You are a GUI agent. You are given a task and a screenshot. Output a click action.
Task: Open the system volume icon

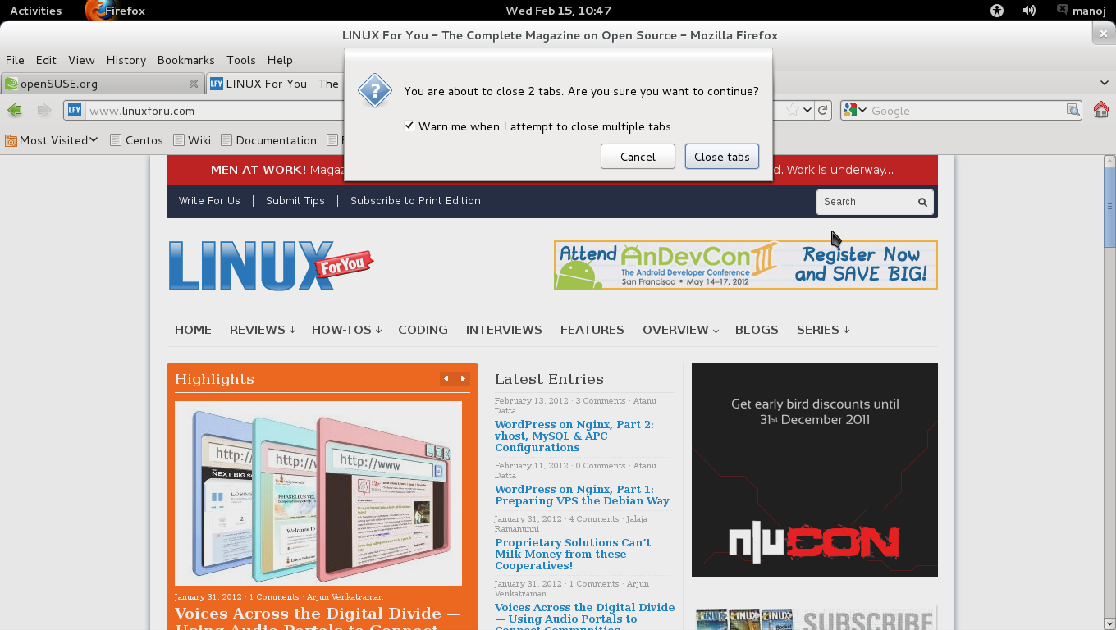pyautogui.click(x=1029, y=11)
